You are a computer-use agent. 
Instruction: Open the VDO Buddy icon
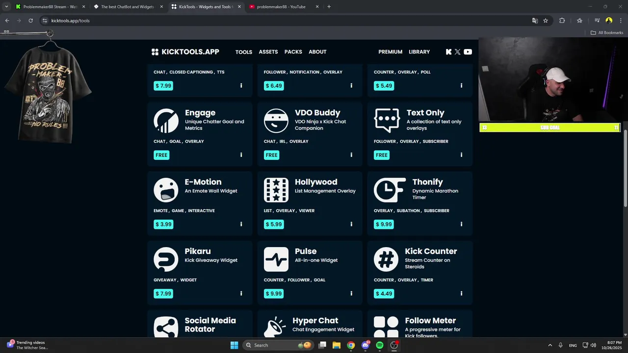(x=276, y=121)
